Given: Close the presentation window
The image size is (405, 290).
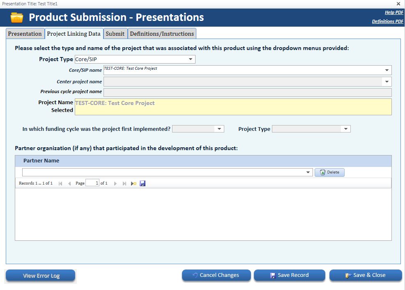Looking at the screenshot, I should pyautogui.click(x=398, y=4).
